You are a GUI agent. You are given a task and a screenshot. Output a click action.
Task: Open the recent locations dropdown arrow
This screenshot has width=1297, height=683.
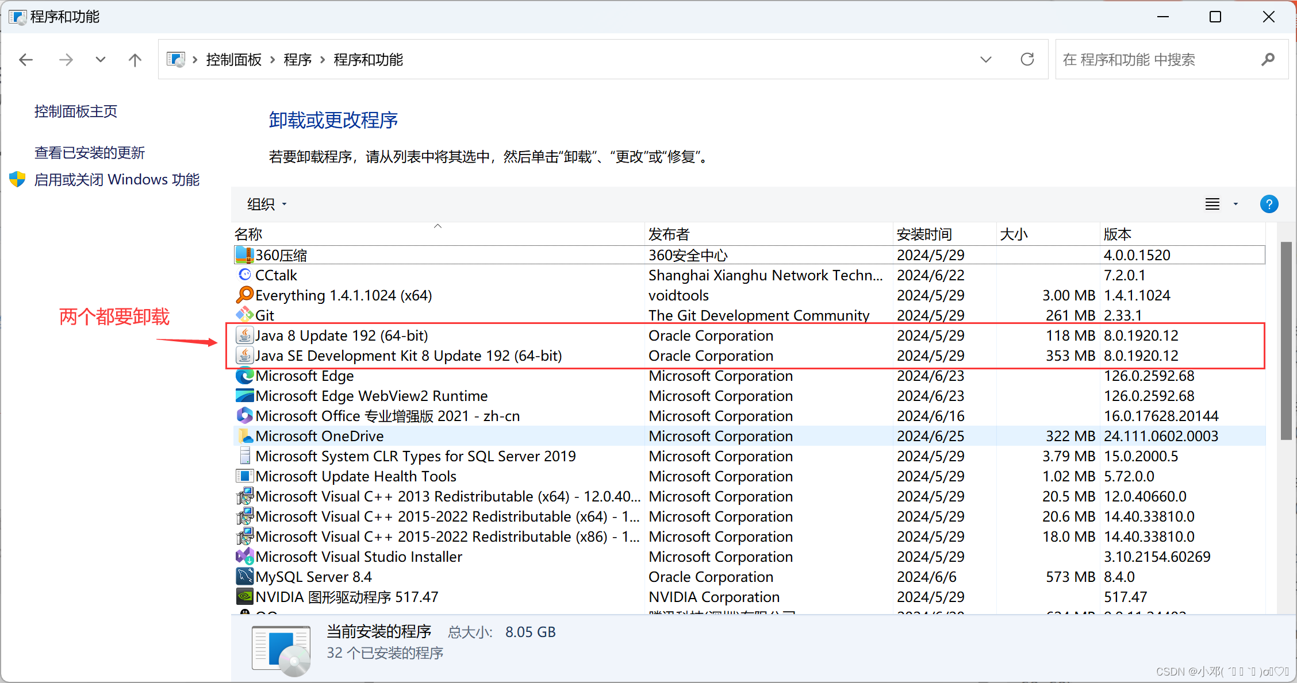(x=101, y=60)
